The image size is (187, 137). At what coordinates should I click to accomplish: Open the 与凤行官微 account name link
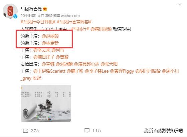[31, 9]
